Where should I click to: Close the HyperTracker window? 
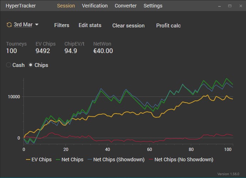(240, 6)
